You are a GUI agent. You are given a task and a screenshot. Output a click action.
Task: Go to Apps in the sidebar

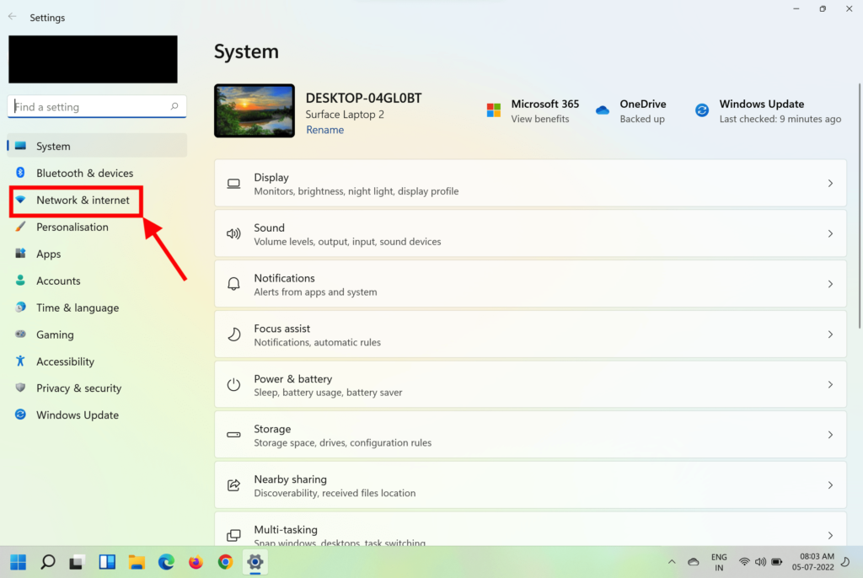point(49,254)
